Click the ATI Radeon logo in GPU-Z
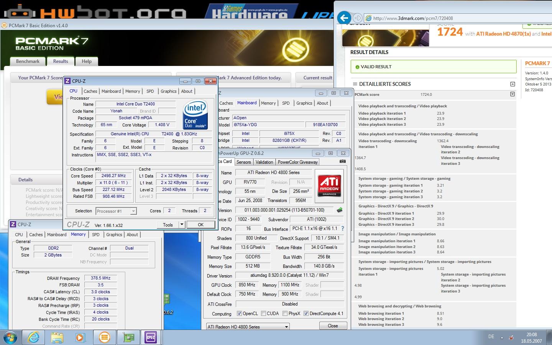This screenshot has width=552, height=345. click(x=329, y=186)
